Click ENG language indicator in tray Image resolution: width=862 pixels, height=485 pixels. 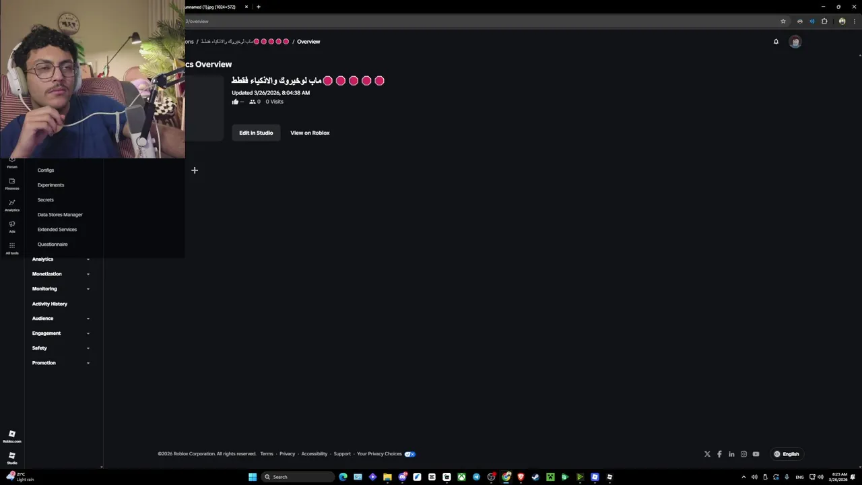800,477
